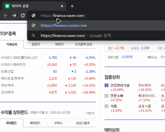Screen dimensions: 165x132
Task: Click price 6,785
Action: pos(53,58)
